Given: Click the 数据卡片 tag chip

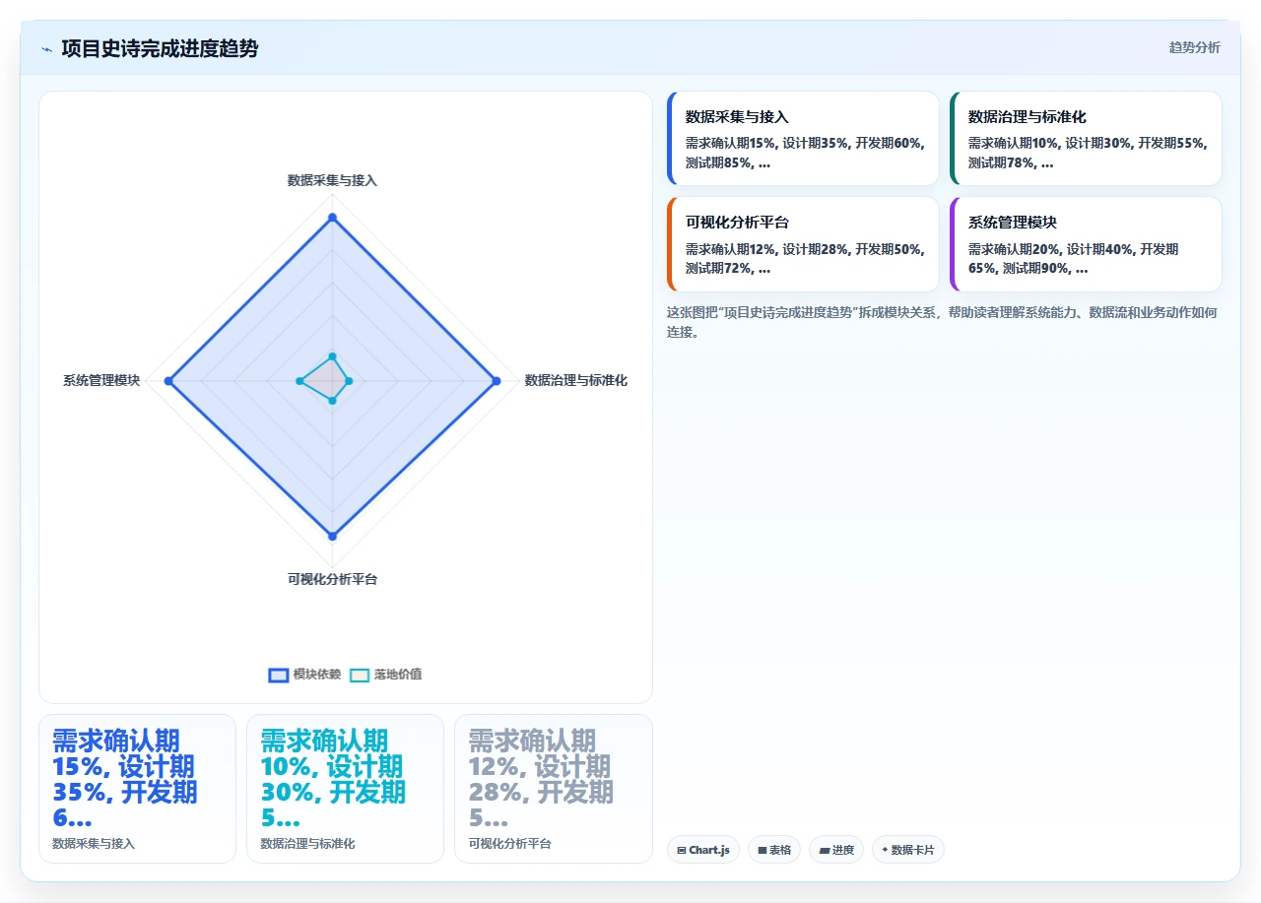Looking at the screenshot, I should pos(908,850).
